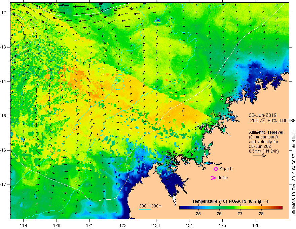This screenshot has height=229, width=296.
Task: Click the cyan depth contour legend line
Action: pos(145,209)
